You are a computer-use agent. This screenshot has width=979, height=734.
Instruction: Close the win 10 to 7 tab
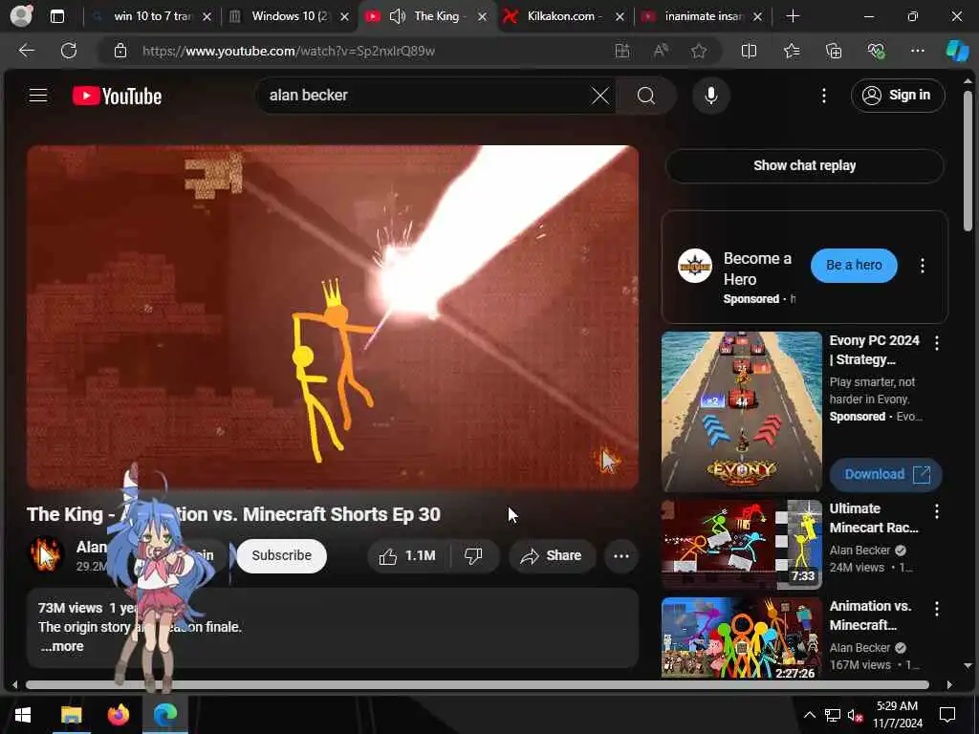[x=207, y=17]
